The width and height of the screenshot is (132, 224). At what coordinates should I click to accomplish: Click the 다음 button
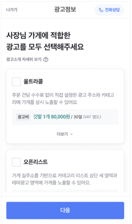[65, 210]
